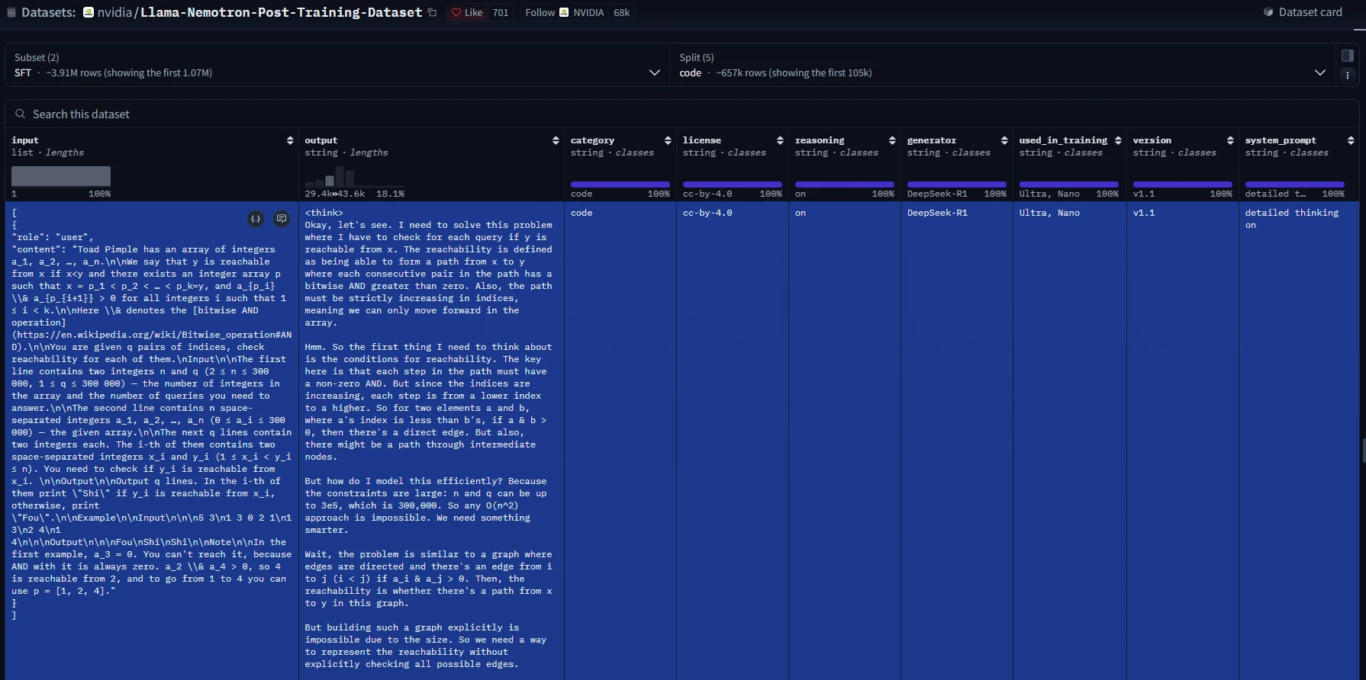Sort by the output column
The width and height of the screenshot is (1366, 680).
pyautogui.click(x=556, y=141)
